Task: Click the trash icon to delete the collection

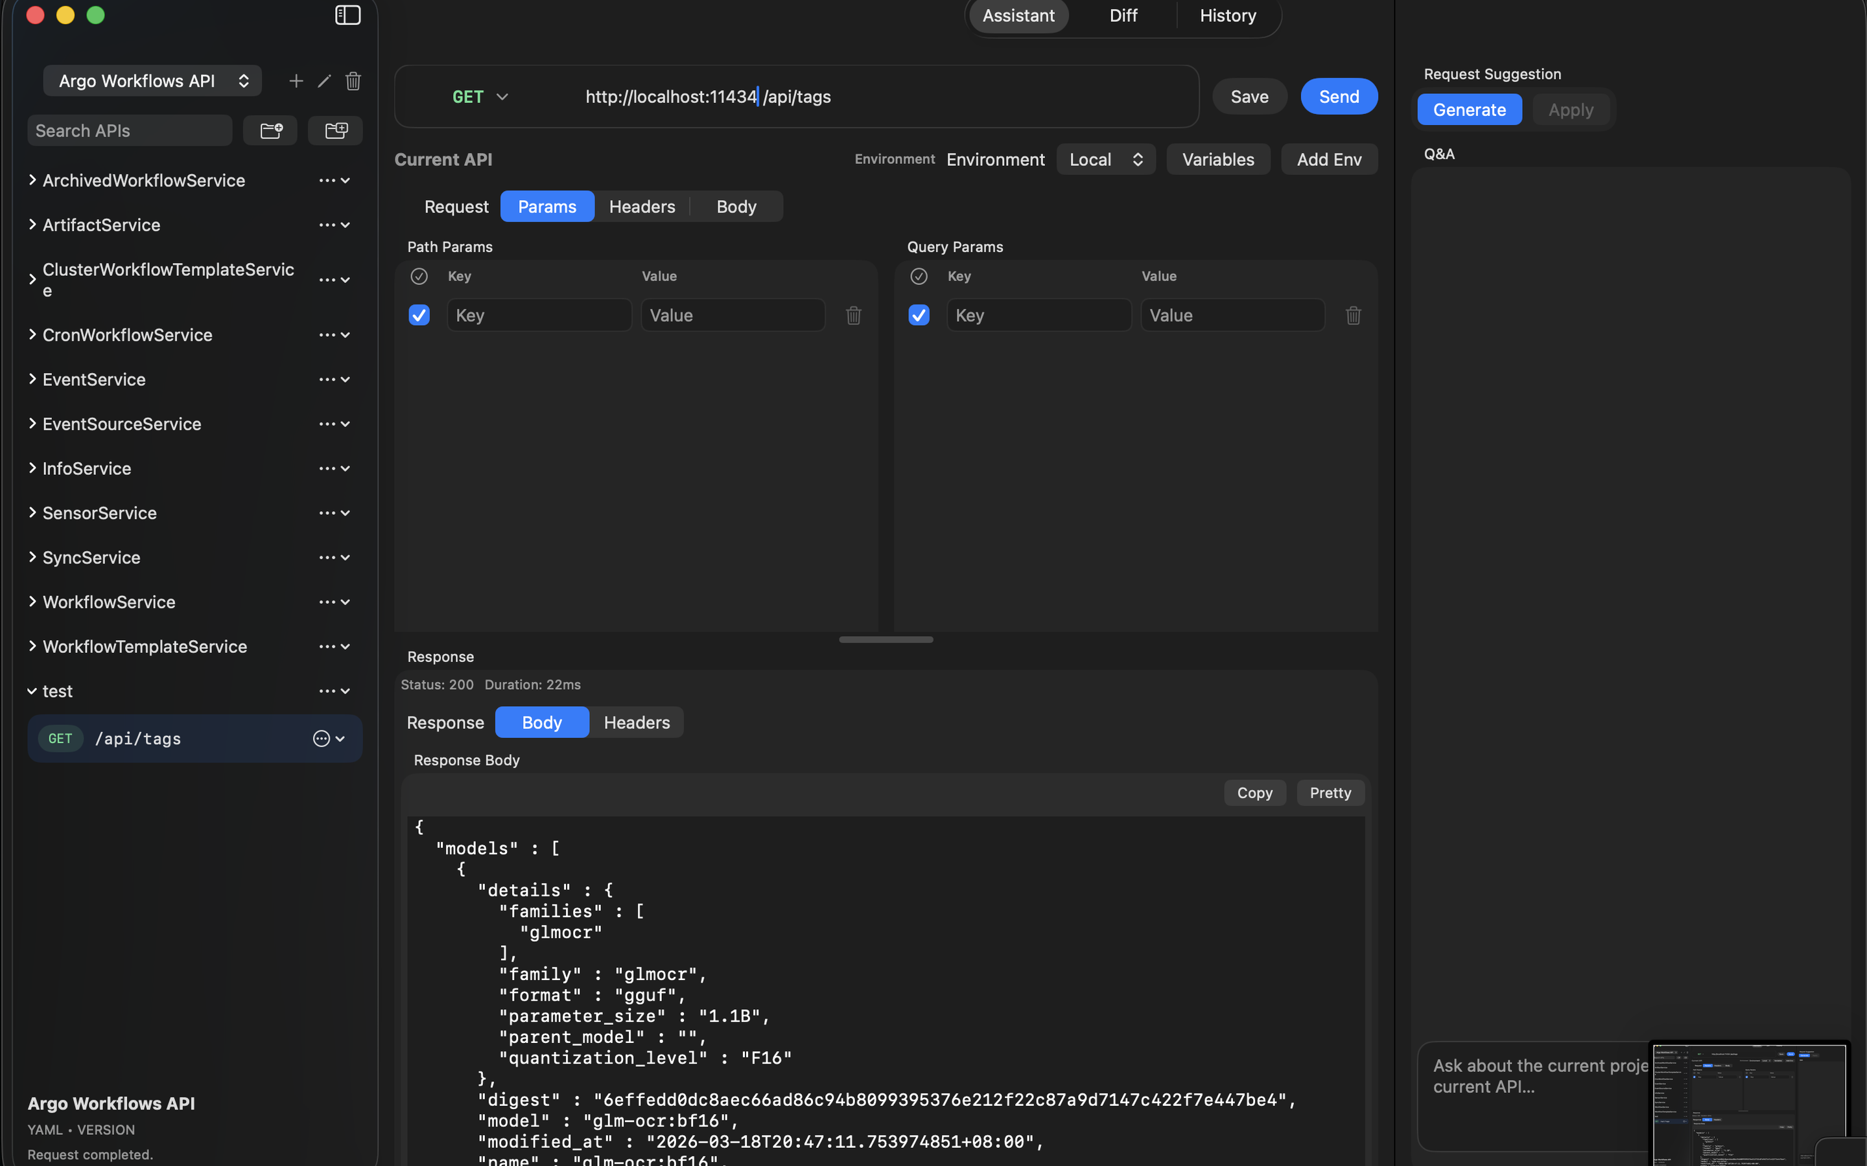Action: click(353, 80)
